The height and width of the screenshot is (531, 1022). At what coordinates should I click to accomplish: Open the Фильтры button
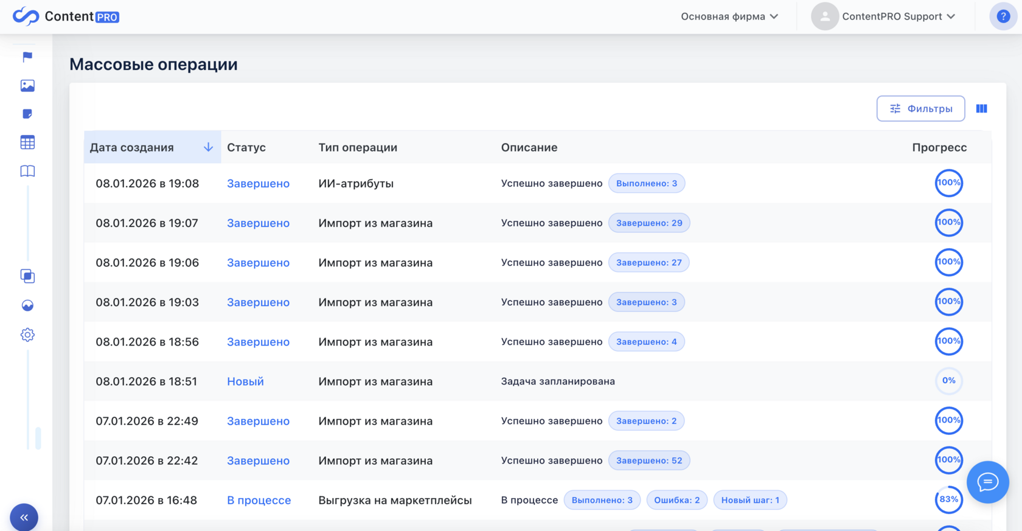point(920,109)
